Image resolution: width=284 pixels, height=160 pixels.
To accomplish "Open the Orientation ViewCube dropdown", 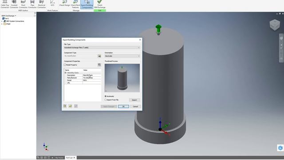I will [x=122, y=56].
